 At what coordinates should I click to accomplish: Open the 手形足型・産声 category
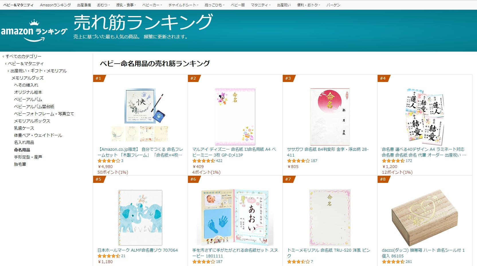pyautogui.click(x=28, y=157)
